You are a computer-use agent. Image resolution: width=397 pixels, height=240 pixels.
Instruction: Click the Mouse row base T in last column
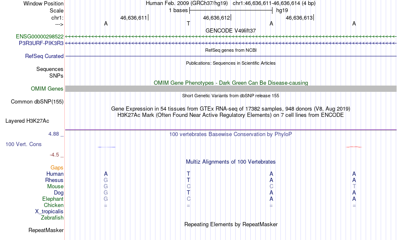[354, 187]
